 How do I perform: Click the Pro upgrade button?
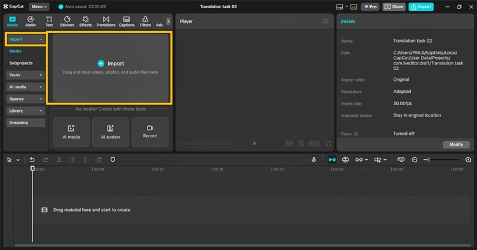coord(370,7)
